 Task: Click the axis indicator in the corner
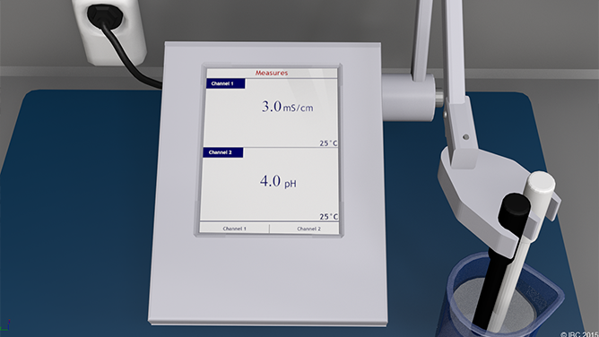click(4, 326)
